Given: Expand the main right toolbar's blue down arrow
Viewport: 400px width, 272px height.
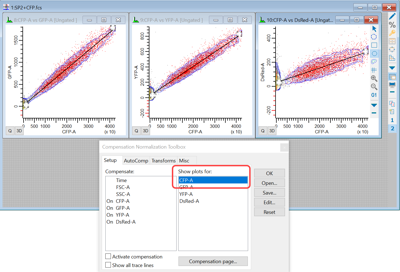Looking at the screenshot, I should [392, 68].
